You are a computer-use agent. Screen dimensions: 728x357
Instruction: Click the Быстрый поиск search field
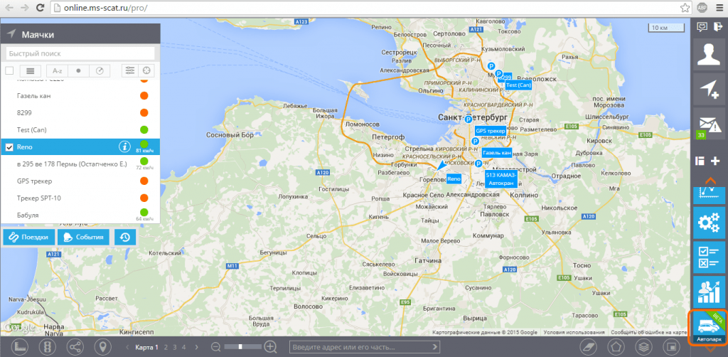[x=80, y=53]
